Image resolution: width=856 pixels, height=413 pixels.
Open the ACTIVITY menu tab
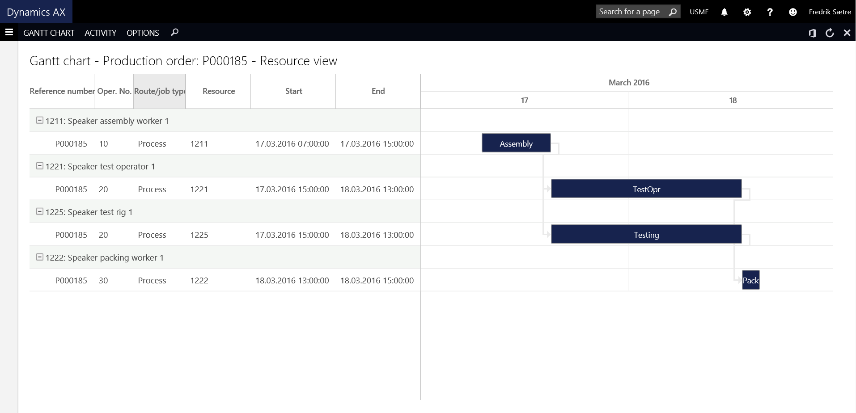tap(100, 33)
